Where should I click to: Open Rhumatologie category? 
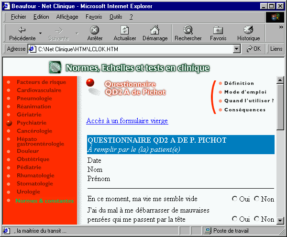click(x=35, y=175)
